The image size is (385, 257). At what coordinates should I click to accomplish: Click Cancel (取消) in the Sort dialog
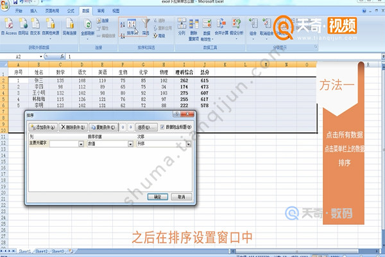181,197
